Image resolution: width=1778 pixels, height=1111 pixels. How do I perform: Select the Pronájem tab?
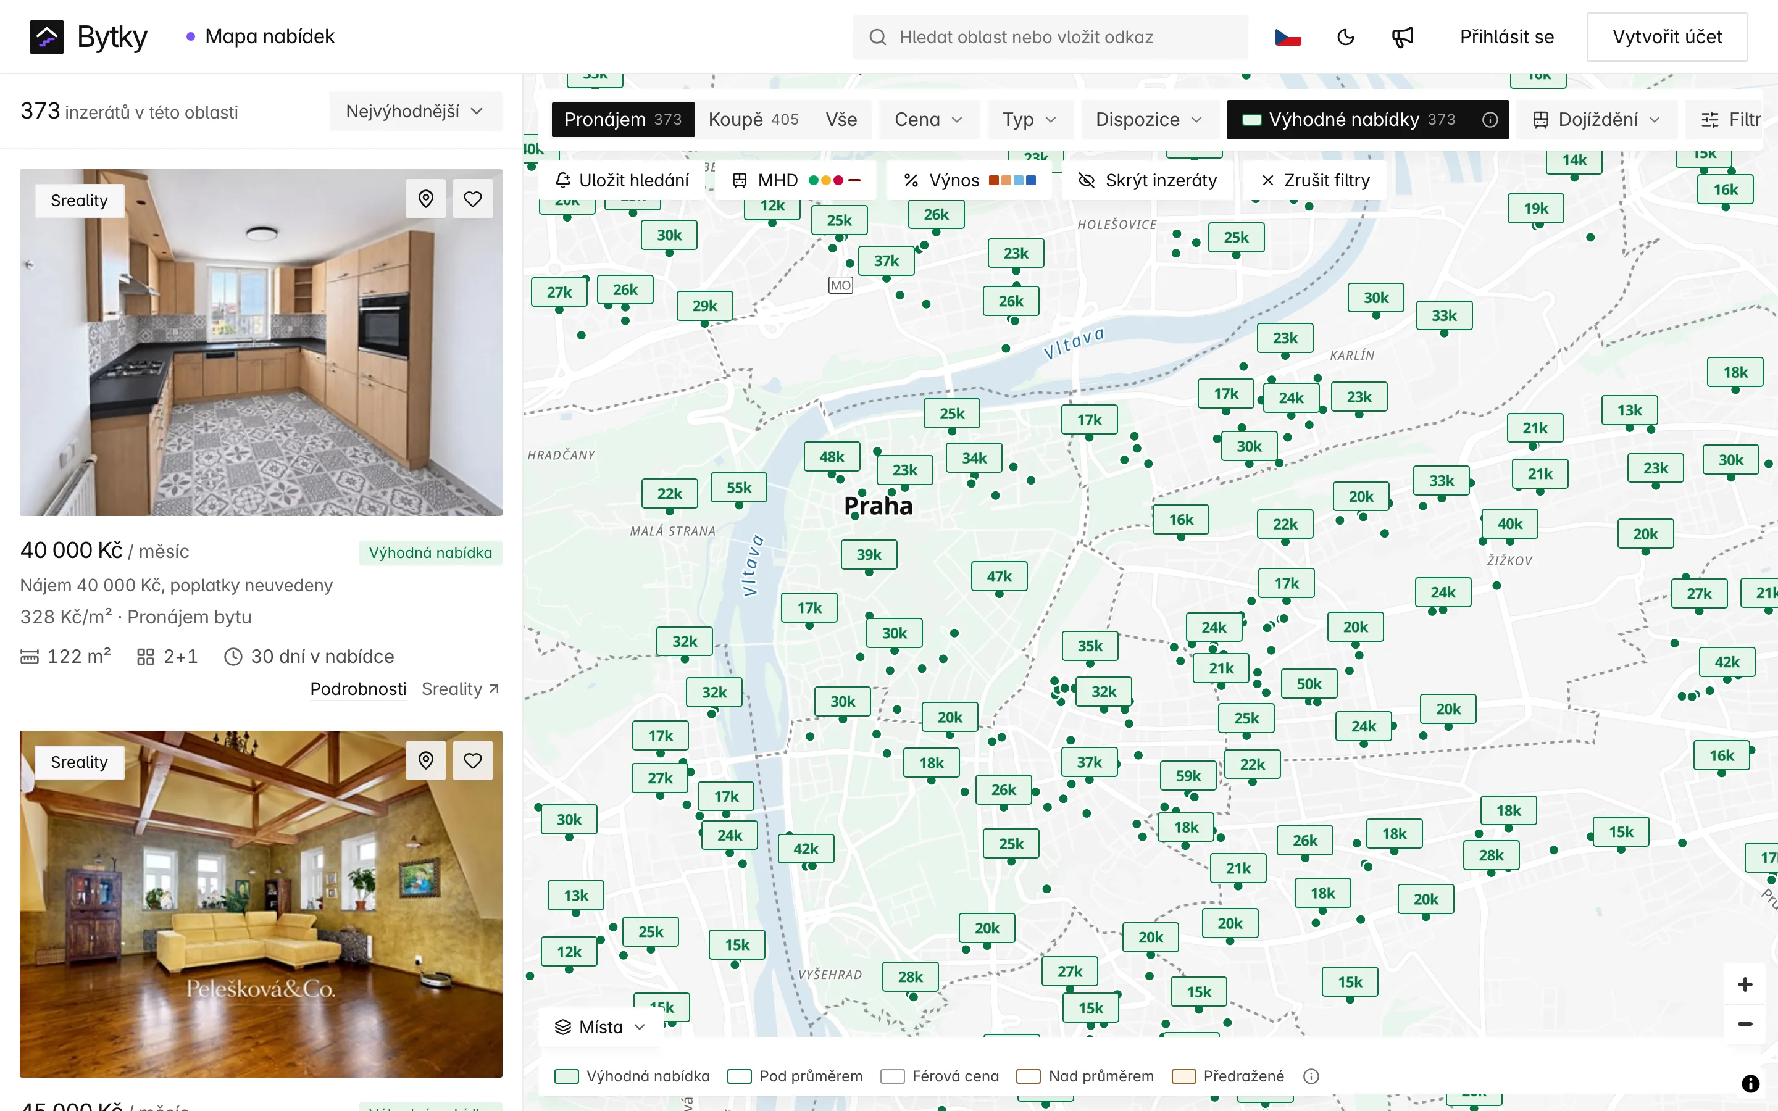click(x=623, y=120)
